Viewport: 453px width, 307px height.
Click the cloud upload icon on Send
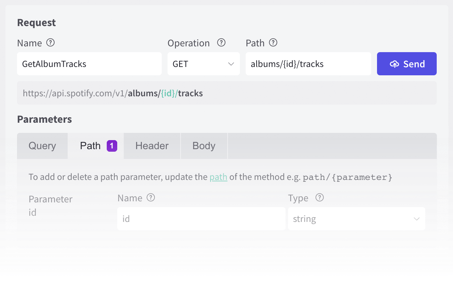tap(394, 64)
